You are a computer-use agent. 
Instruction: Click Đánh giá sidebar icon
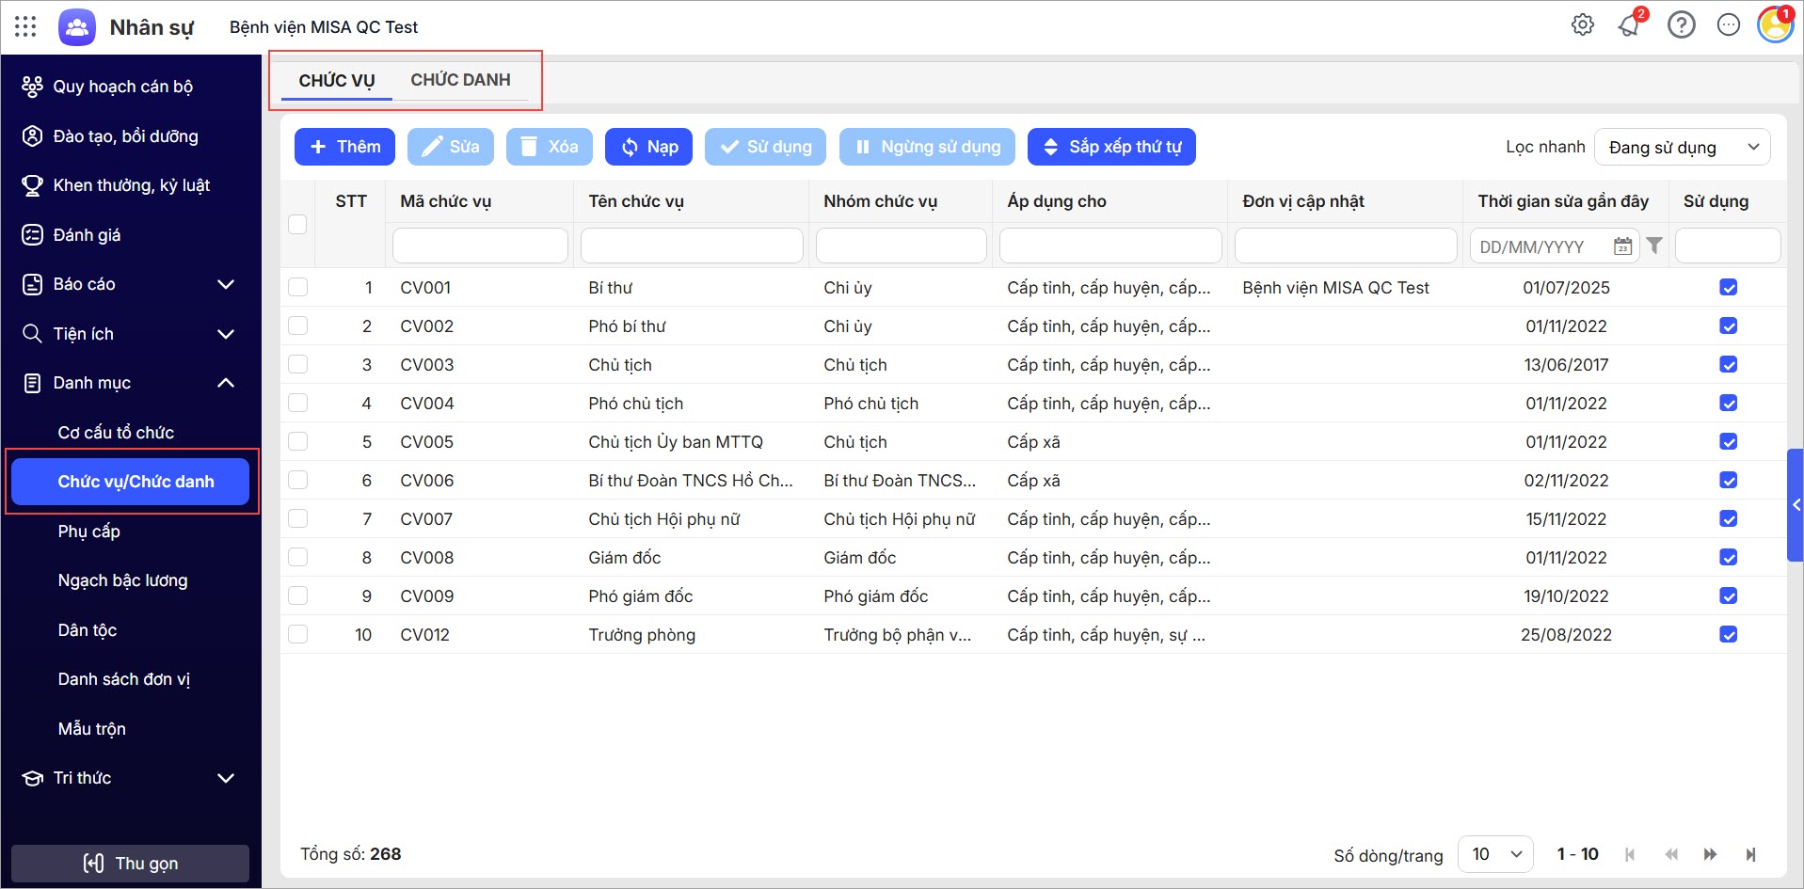(32, 235)
